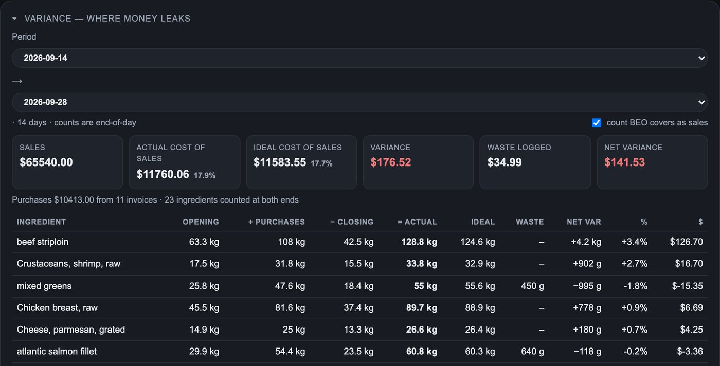Click the % column header
Image resolution: width=720 pixels, height=366 pixels.
(644, 222)
